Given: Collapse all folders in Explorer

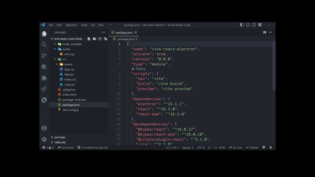Looking at the screenshot, I should point(105,39).
